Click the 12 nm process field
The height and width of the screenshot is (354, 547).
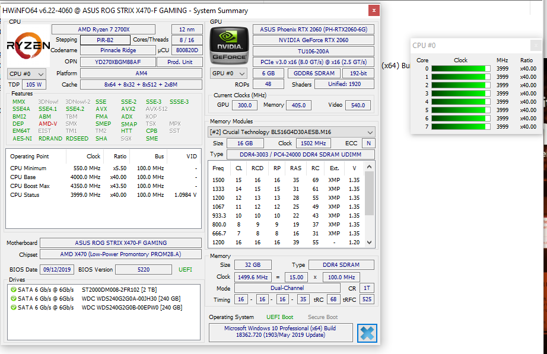click(x=187, y=30)
